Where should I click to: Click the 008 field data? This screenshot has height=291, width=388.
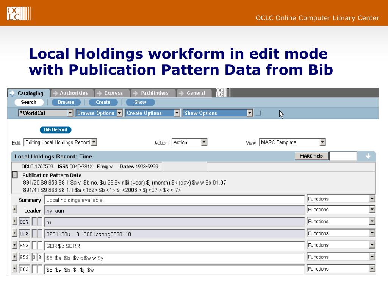[174, 234]
